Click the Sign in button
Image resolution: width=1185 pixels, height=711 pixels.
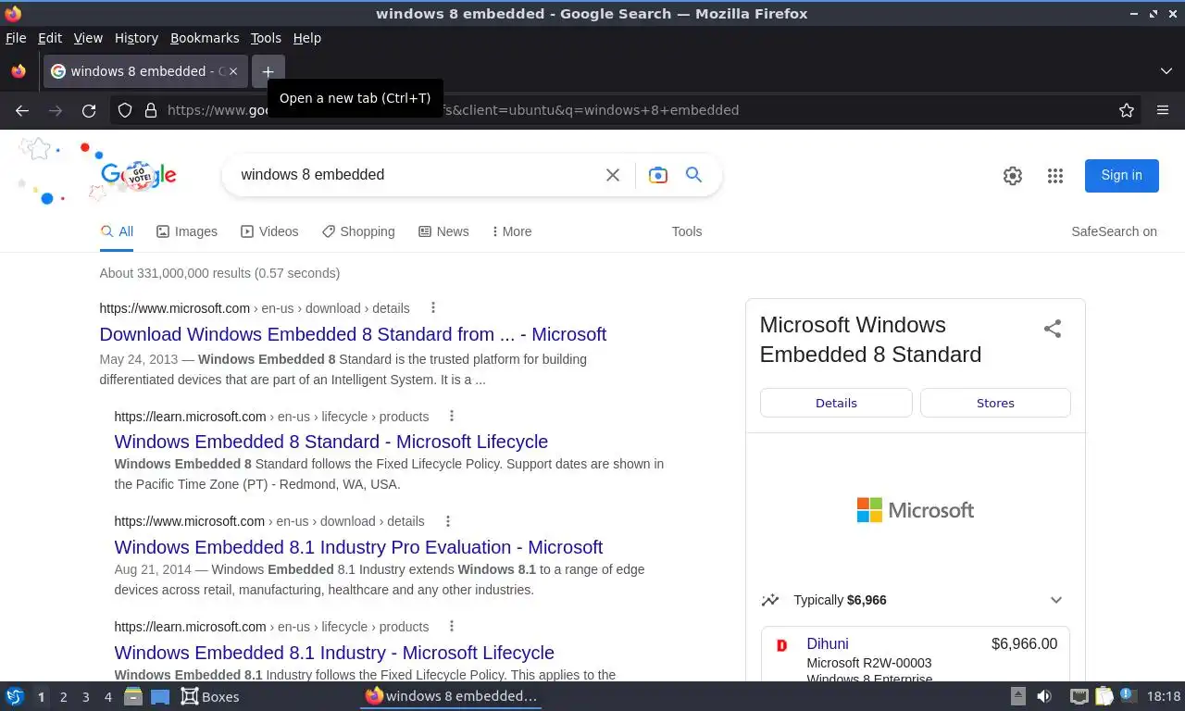1121,175
